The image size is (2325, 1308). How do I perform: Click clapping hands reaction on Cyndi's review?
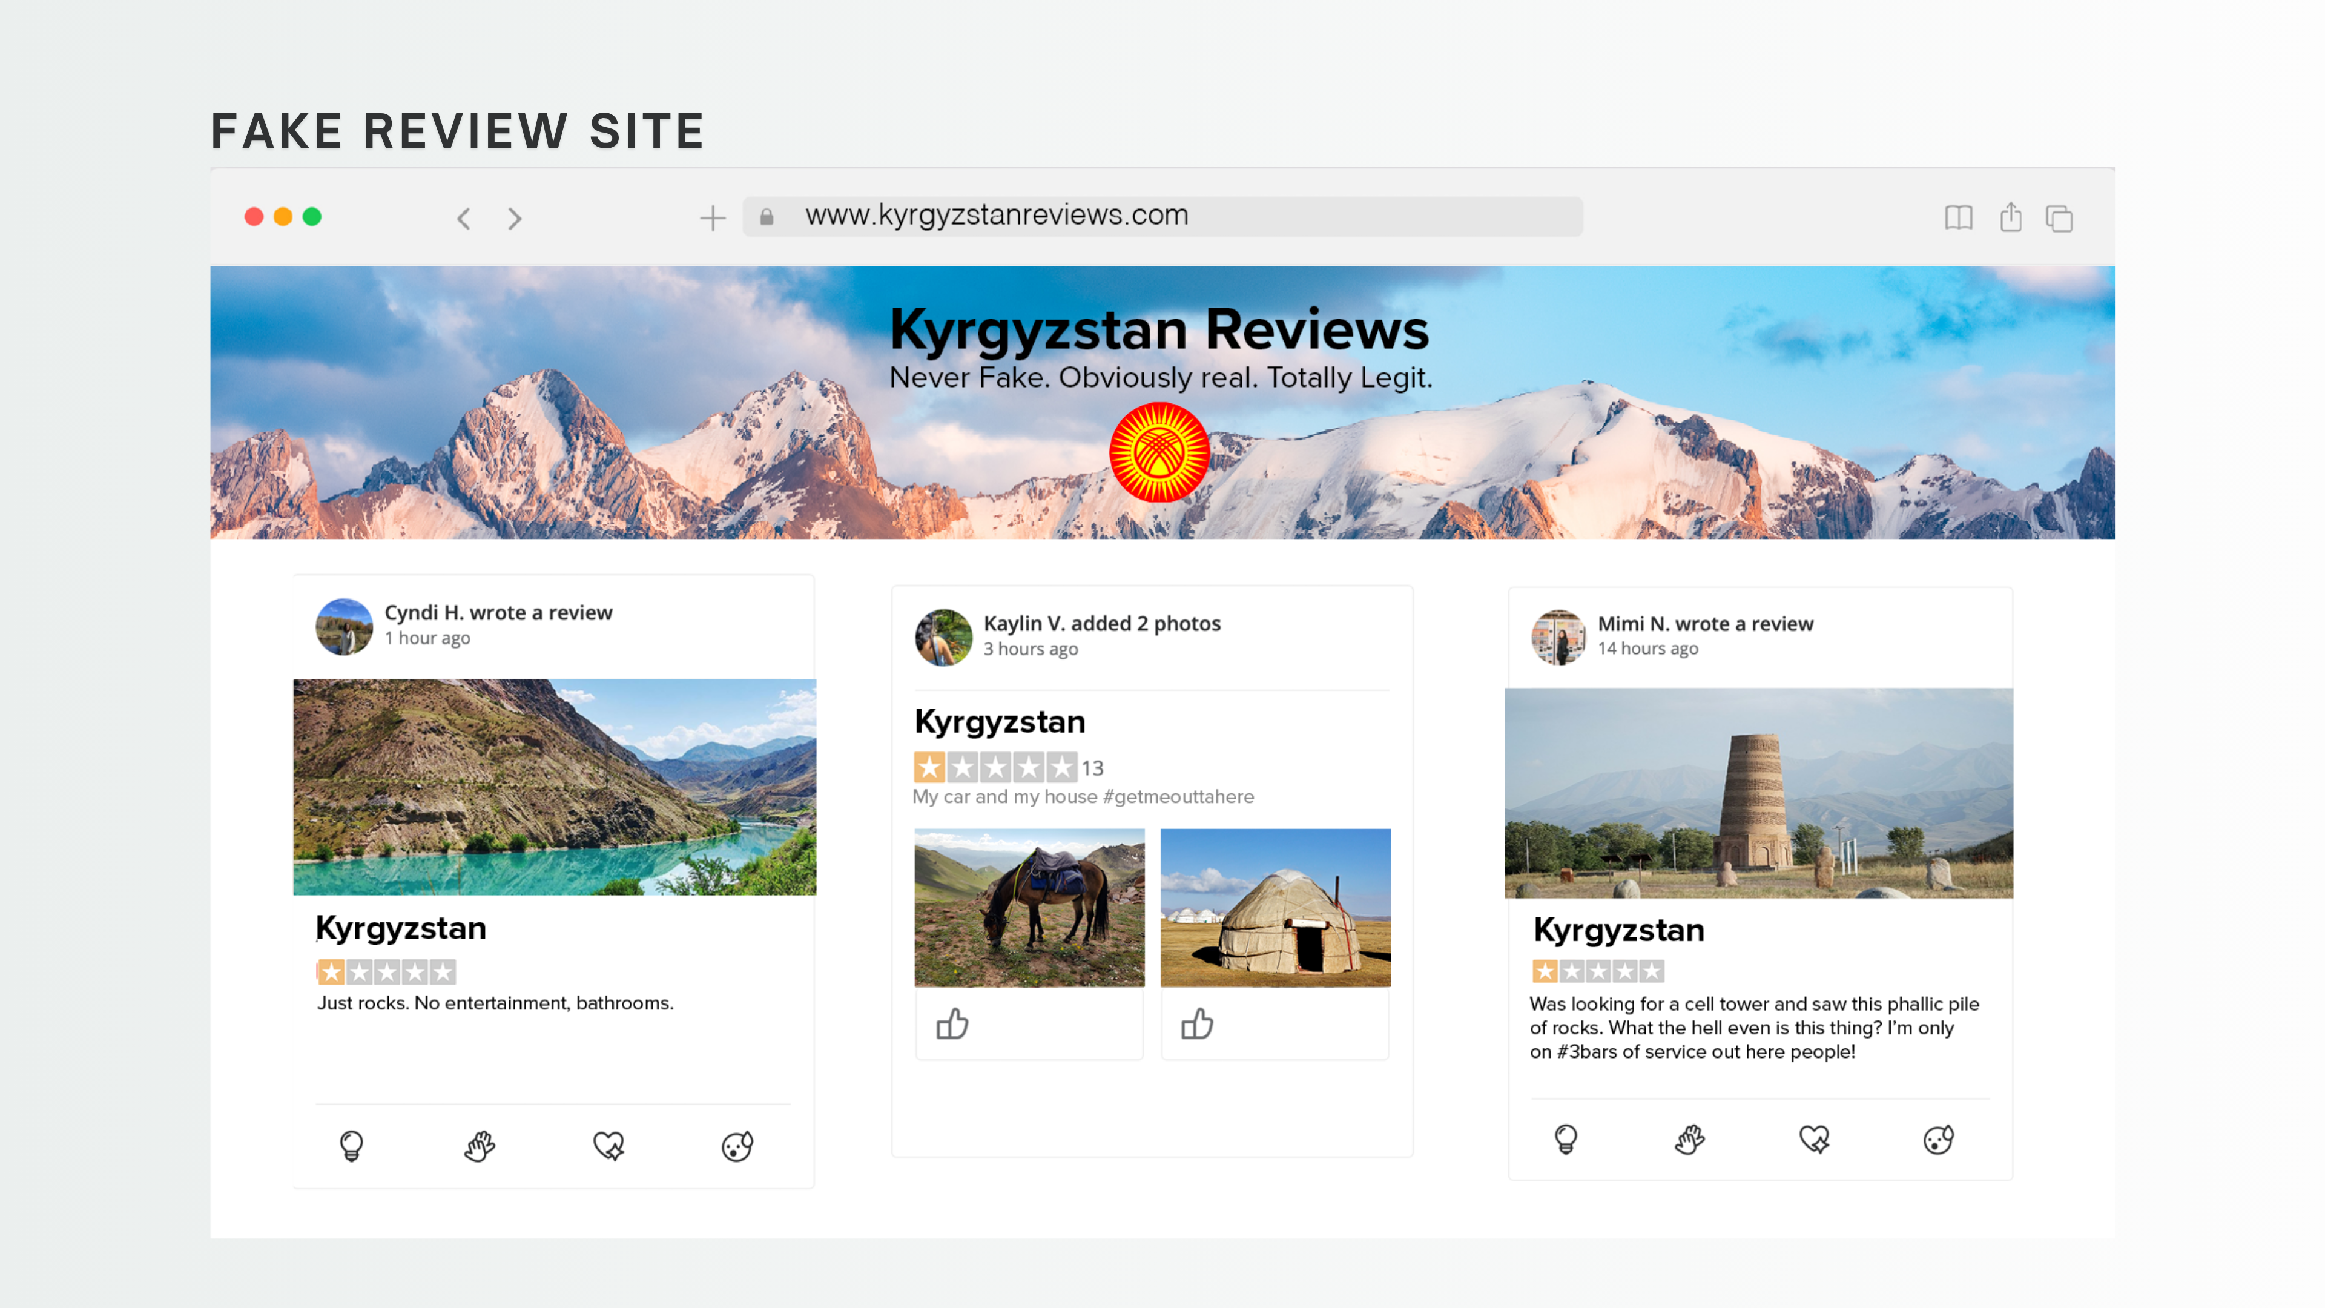click(x=480, y=1146)
